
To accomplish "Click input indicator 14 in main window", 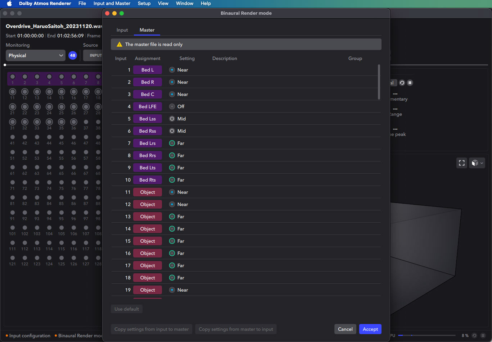I will coord(49,92).
